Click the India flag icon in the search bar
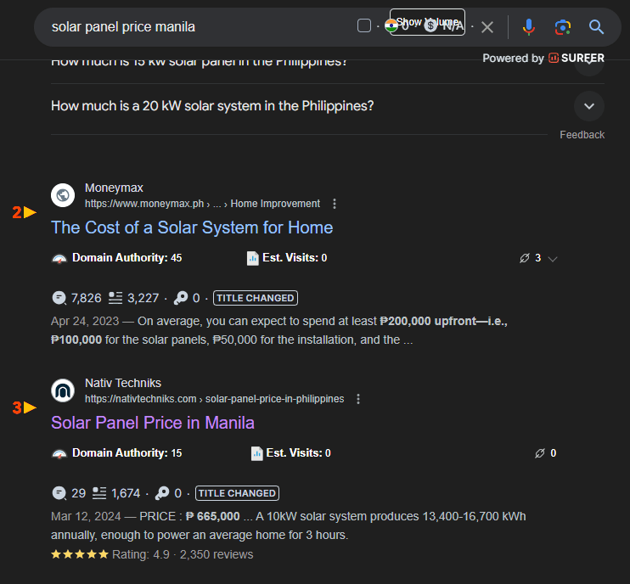Screen dimensions: 630x584 coord(391,25)
